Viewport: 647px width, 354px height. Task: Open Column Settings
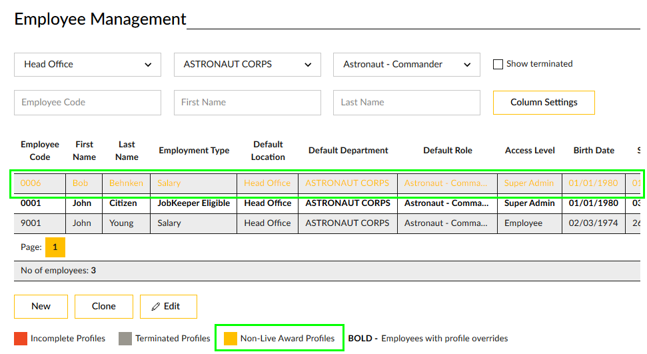544,103
